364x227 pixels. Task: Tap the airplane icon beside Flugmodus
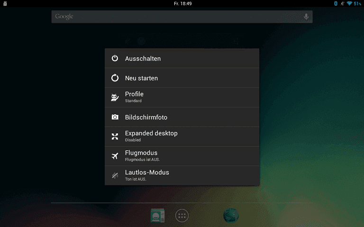click(115, 156)
